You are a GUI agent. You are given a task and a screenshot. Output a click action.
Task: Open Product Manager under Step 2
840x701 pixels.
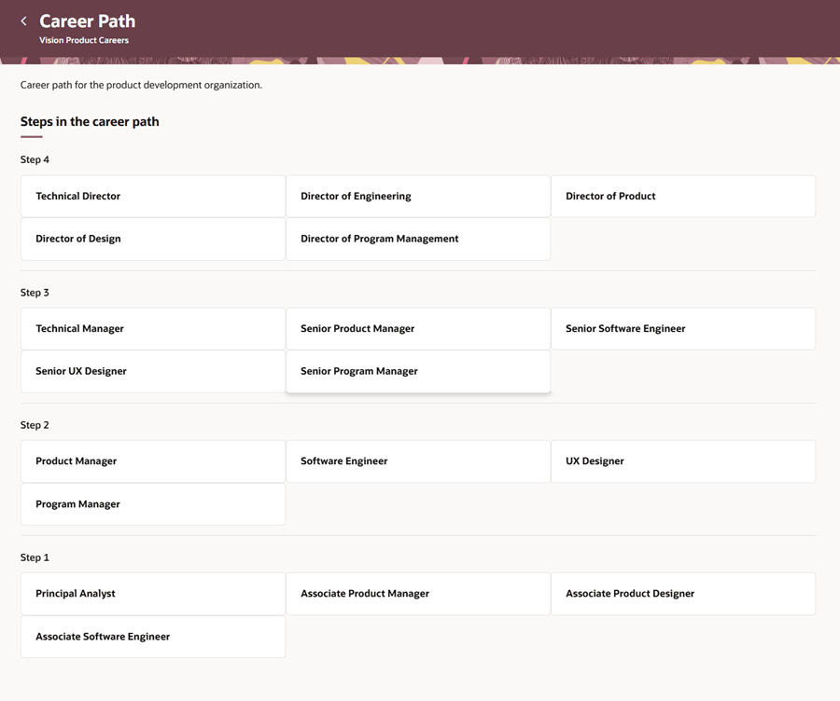point(152,460)
